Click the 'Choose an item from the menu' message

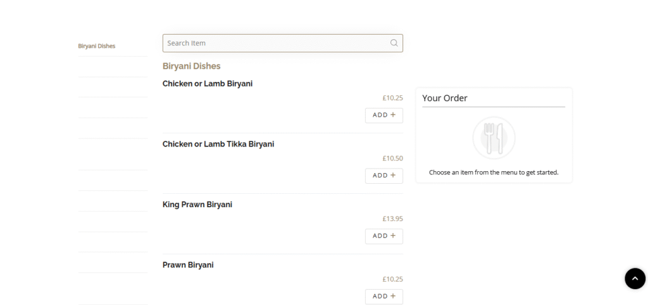pos(494,172)
